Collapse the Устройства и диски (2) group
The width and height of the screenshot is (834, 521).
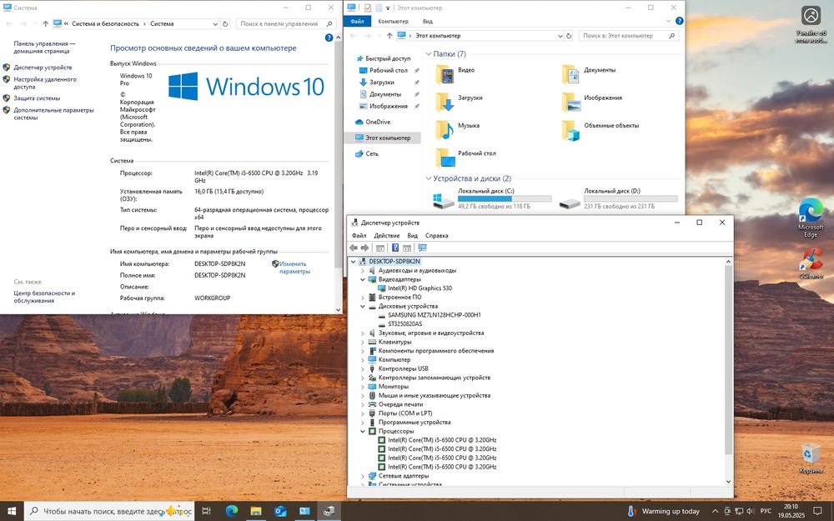pyautogui.click(x=429, y=178)
